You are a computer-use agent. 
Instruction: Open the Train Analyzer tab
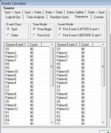(x=35, y=17)
